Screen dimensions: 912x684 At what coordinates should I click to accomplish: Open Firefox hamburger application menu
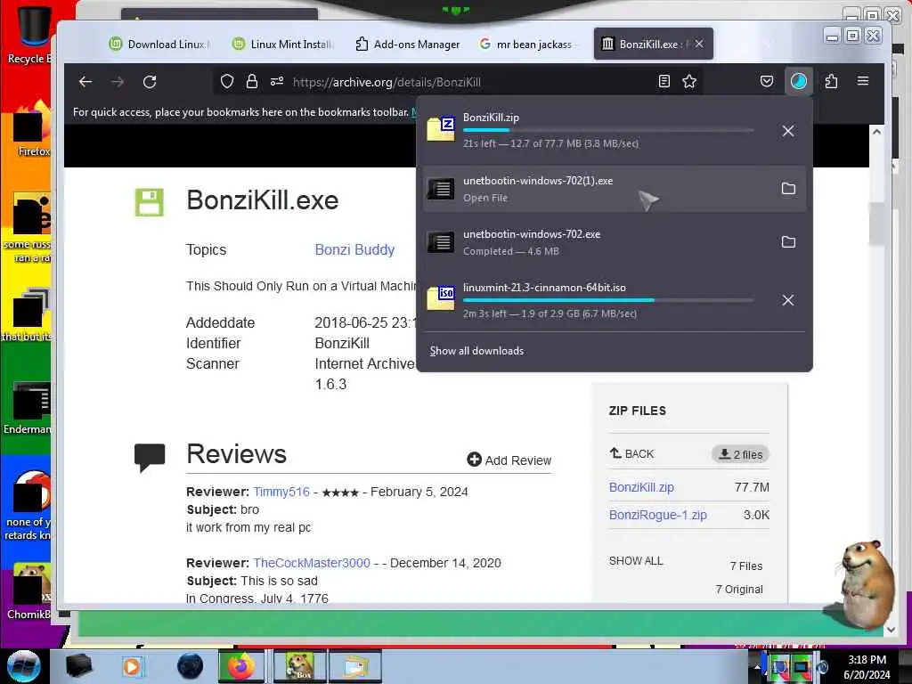(x=863, y=81)
